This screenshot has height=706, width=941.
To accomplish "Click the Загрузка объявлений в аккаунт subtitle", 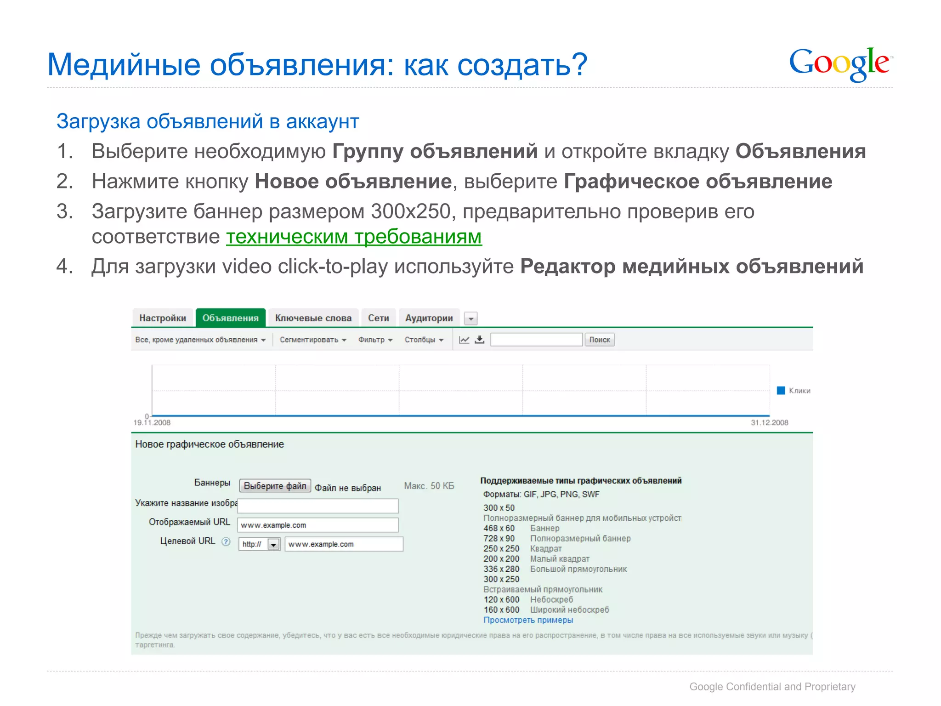I will pyautogui.click(x=208, y=122).
